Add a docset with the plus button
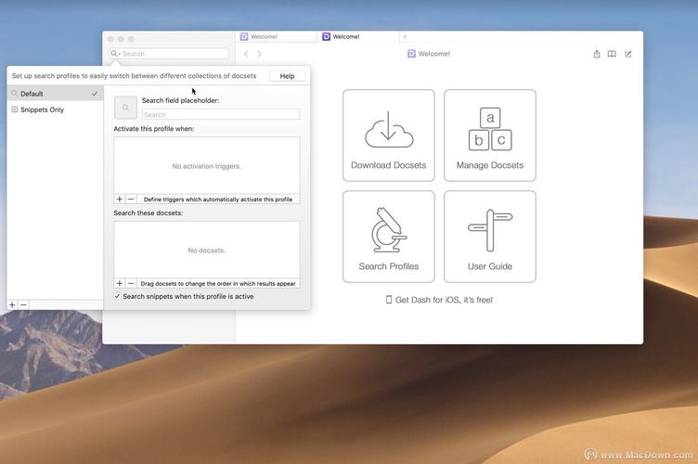Image resolution: width=698 pixels, height=464 pixels. point(120,283)
